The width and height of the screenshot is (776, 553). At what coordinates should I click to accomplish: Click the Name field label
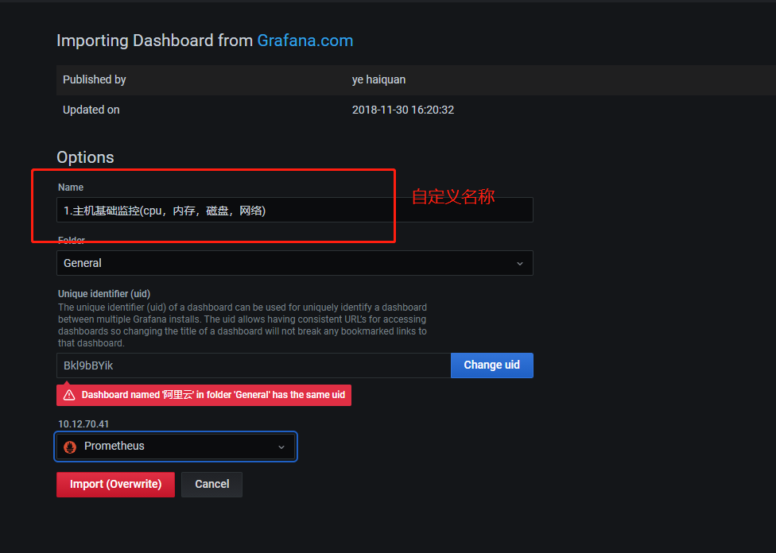(71, 188)
